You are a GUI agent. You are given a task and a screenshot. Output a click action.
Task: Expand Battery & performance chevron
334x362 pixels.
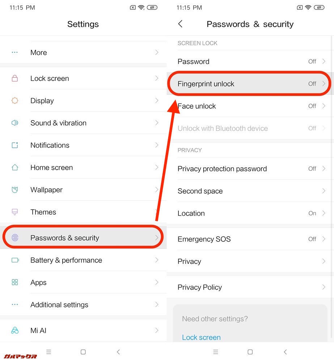[157, 260]
